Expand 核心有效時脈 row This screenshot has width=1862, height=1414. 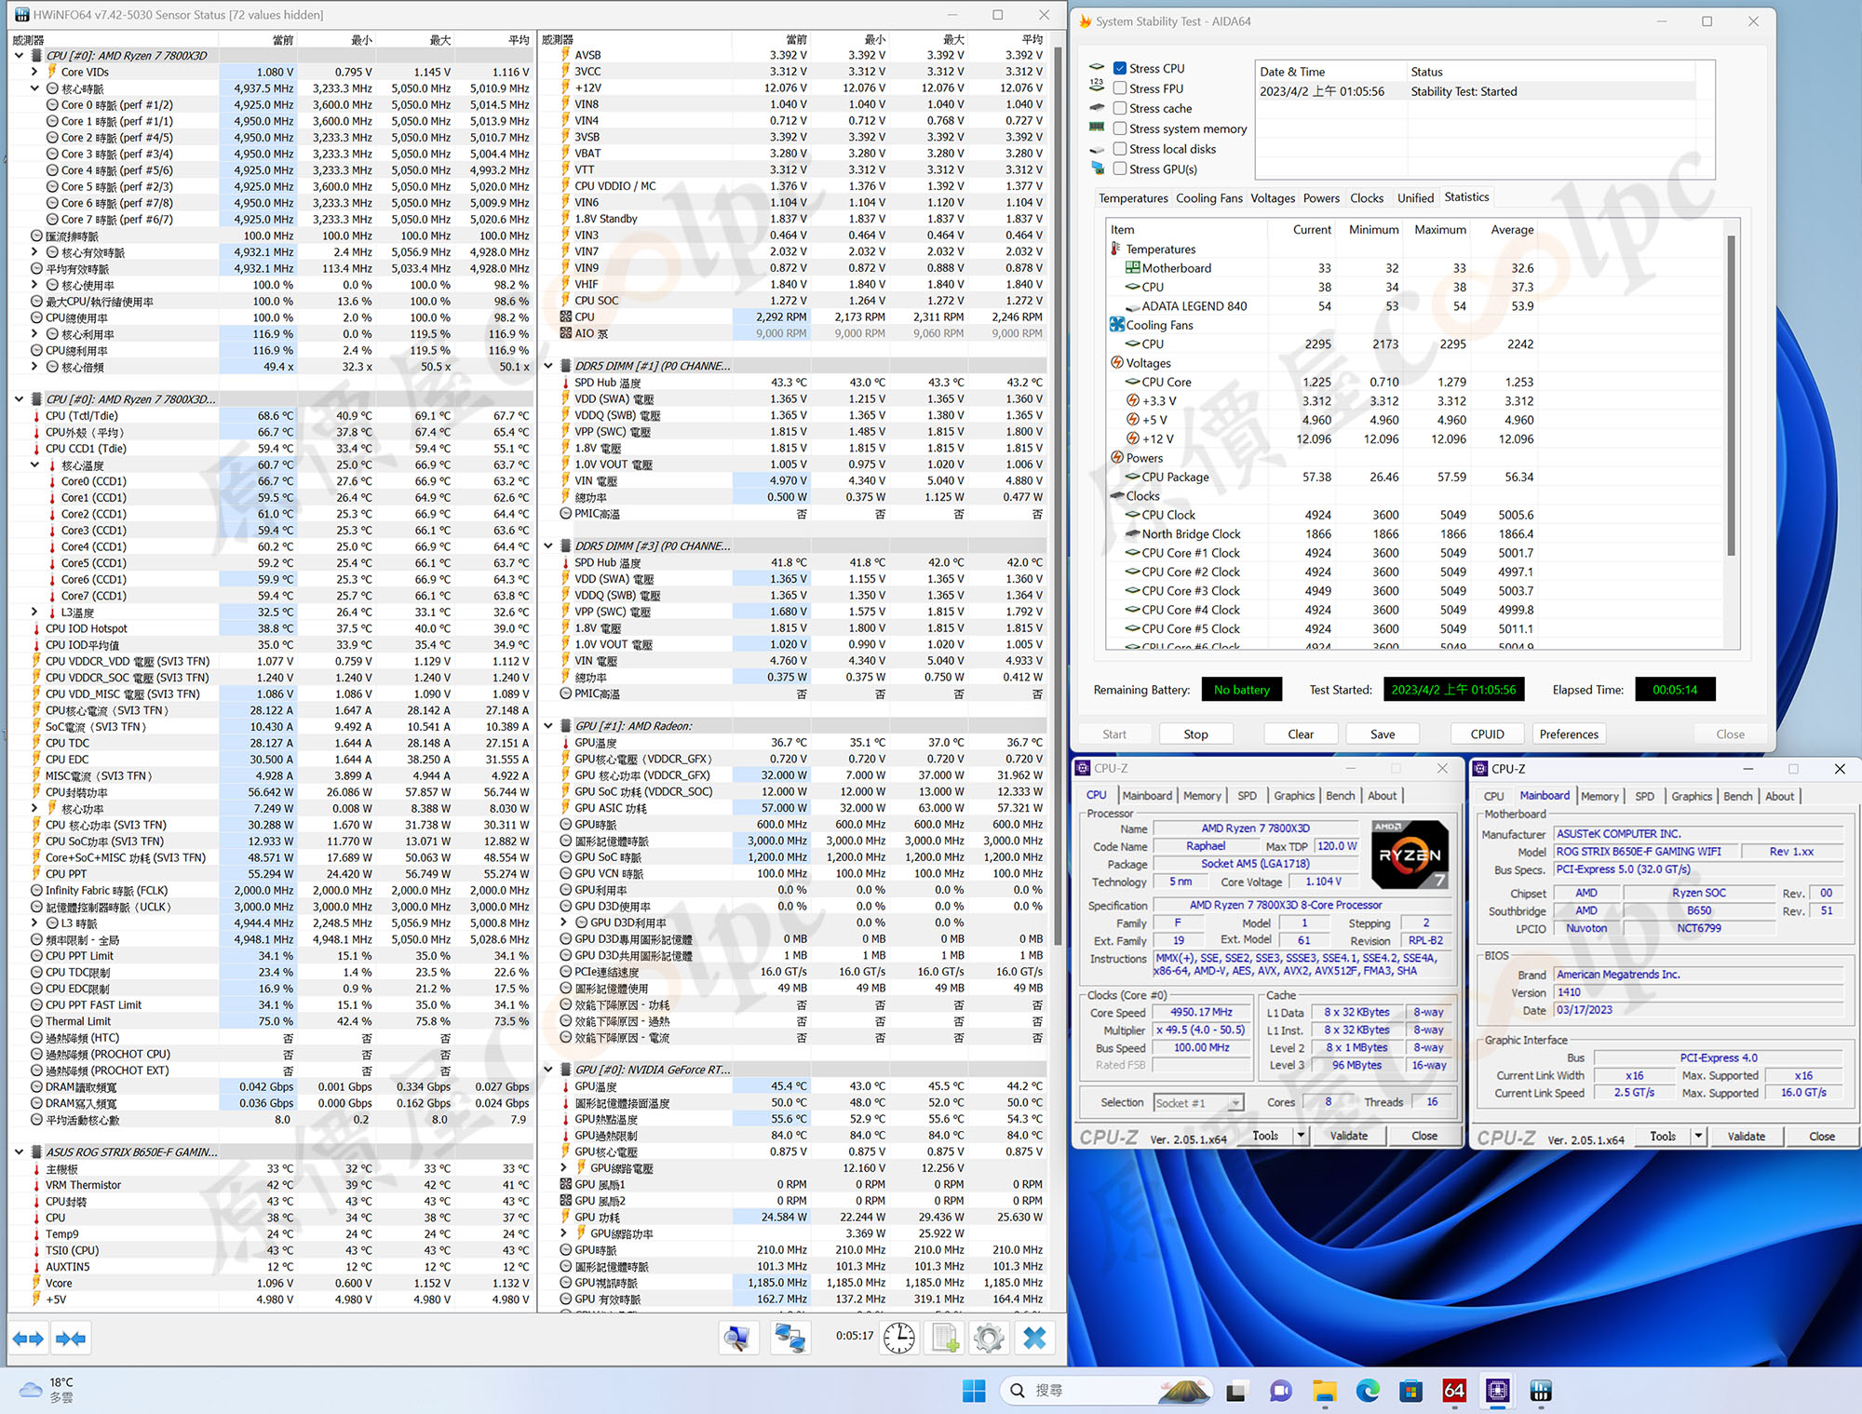point(34,252)
